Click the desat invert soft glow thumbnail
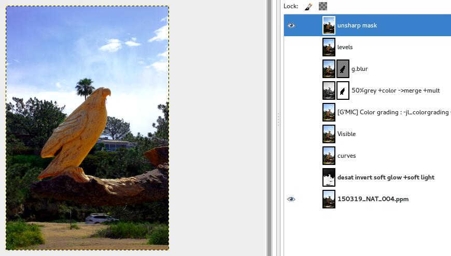 [x=329, y=177]
